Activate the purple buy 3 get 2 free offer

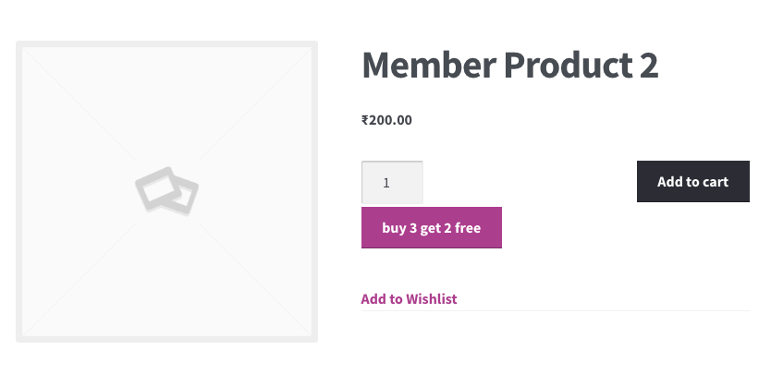(x=431, y=227)
